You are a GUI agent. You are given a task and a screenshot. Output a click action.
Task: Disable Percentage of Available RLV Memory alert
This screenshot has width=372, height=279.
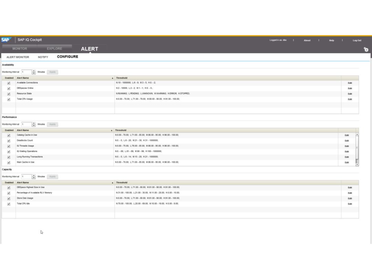(x=9, y=193)
